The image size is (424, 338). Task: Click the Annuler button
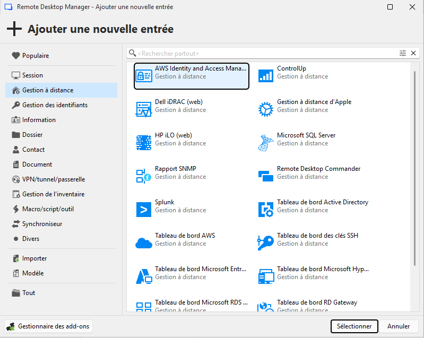(399, 326)
